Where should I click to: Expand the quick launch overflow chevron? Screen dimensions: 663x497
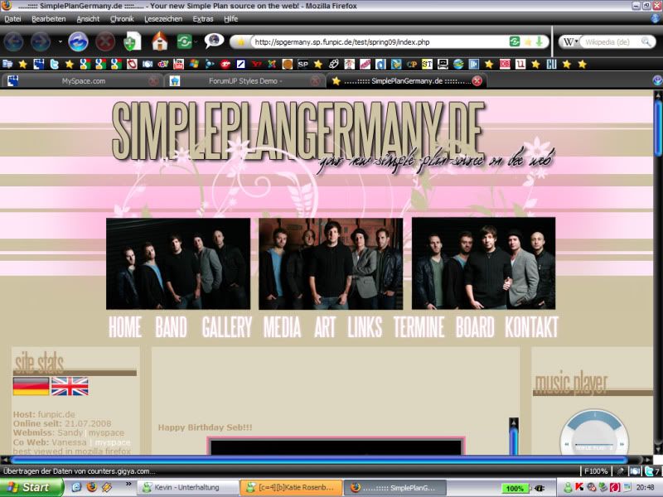[x=128, y=484]
